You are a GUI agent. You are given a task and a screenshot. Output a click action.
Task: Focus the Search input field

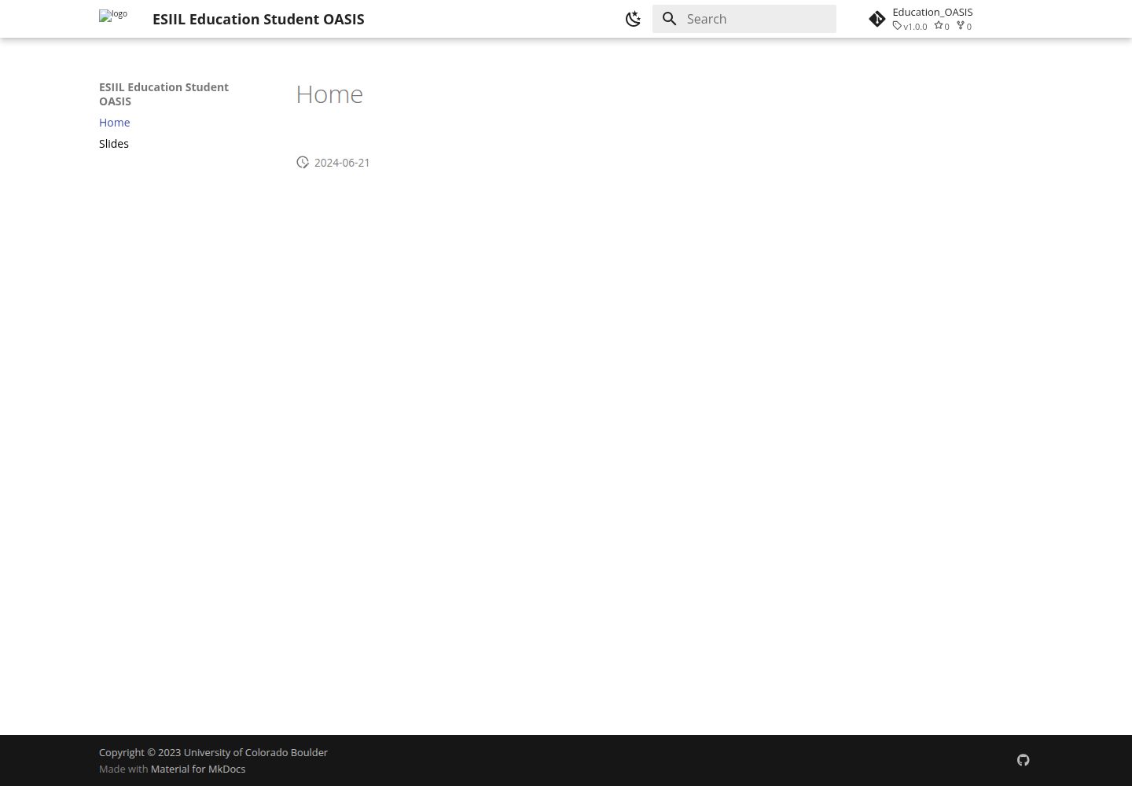744,19
